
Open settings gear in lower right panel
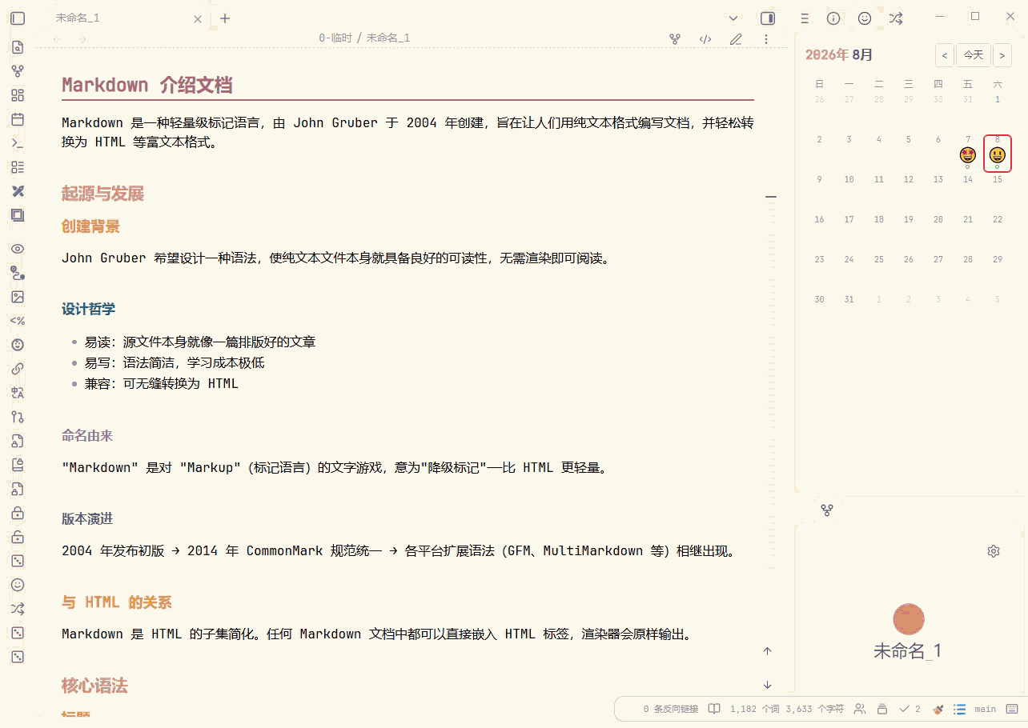[x=994, y=551]
